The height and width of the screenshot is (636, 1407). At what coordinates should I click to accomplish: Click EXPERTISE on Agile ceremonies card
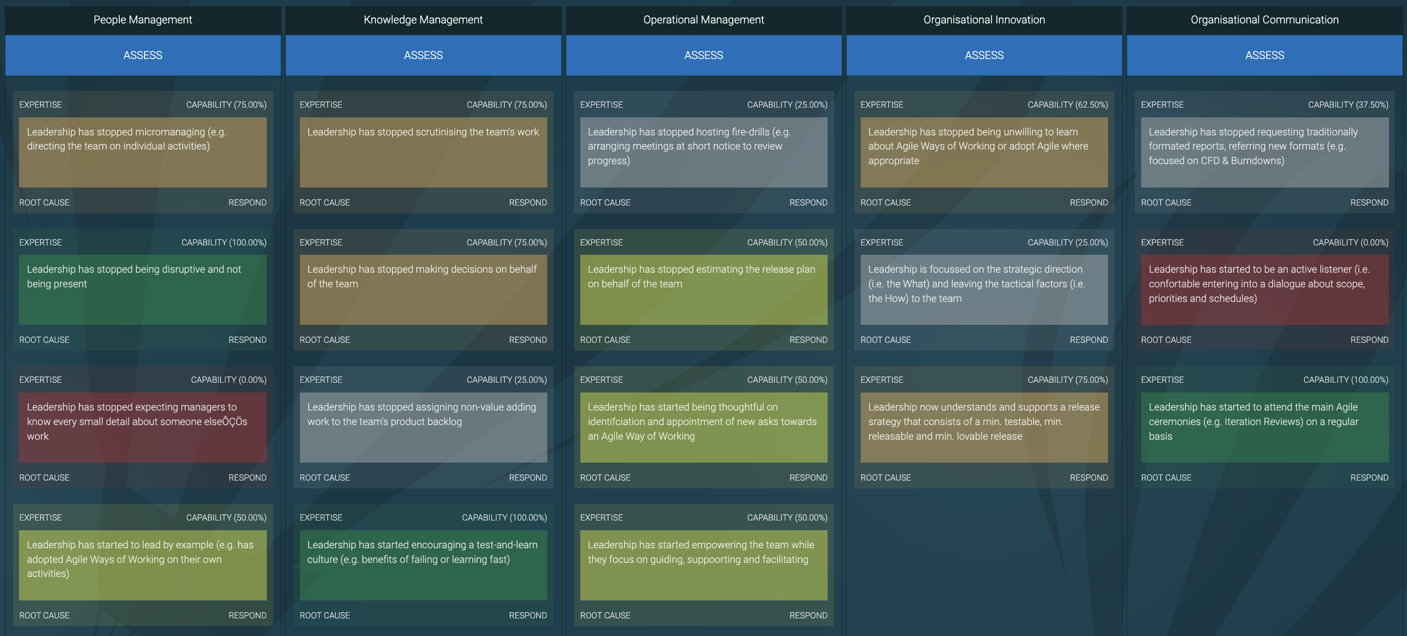[x=1162, y=380]
